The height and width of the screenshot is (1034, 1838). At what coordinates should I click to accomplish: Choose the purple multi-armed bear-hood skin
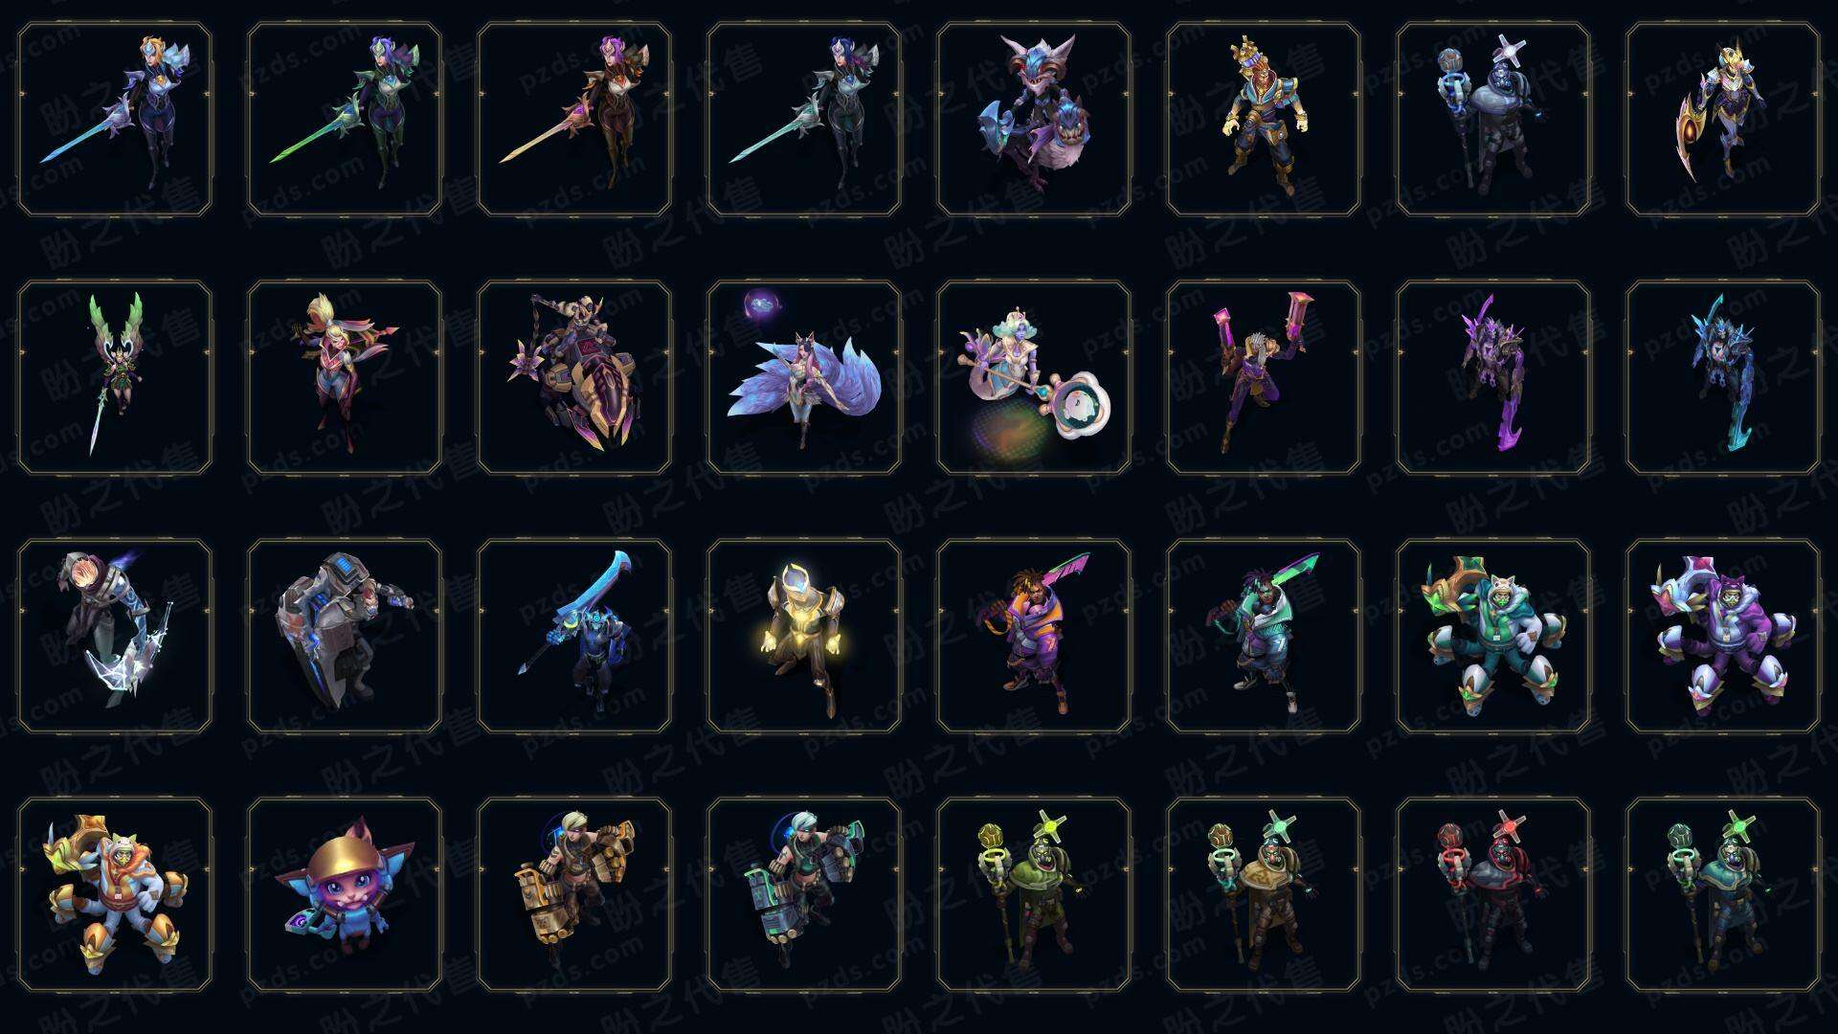click(x=1723, y=636)
